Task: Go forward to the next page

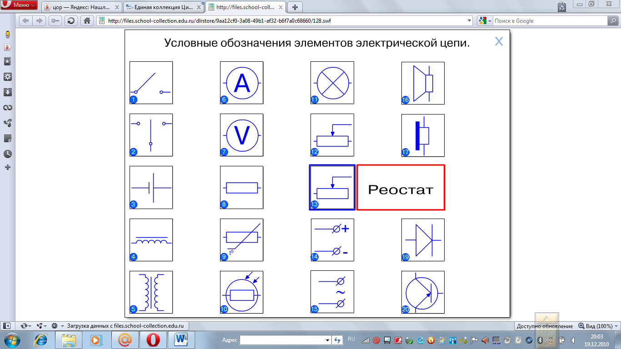Action: coord(39,20)
